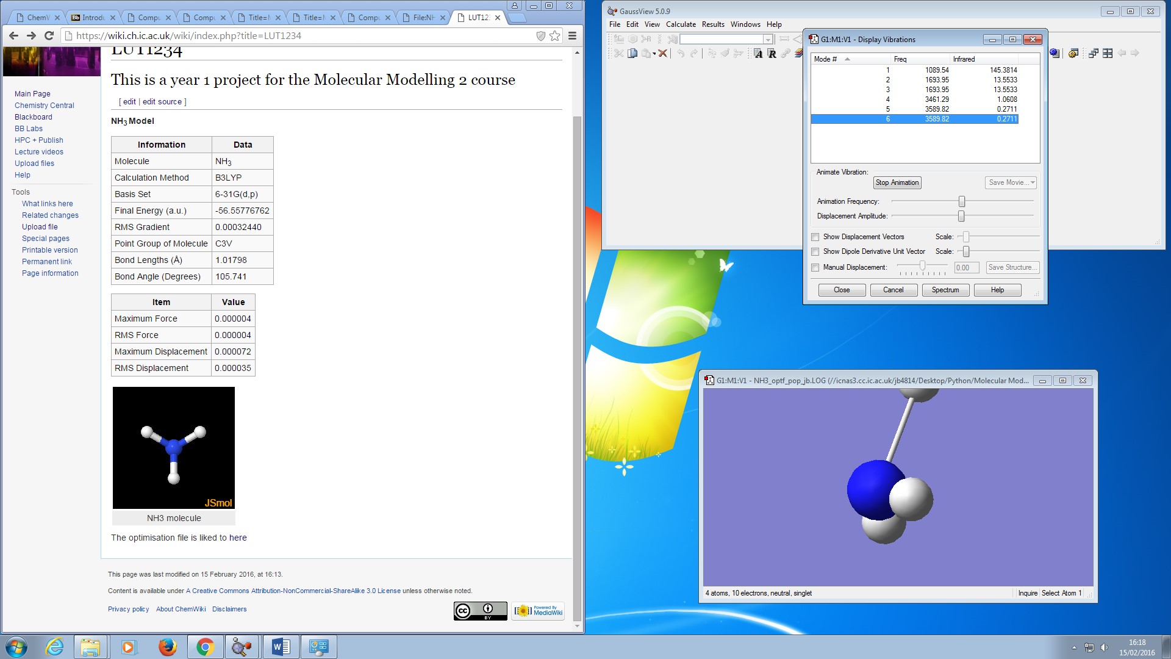
Task: Check the Manual Displacement box
Action: click(815, 267)
